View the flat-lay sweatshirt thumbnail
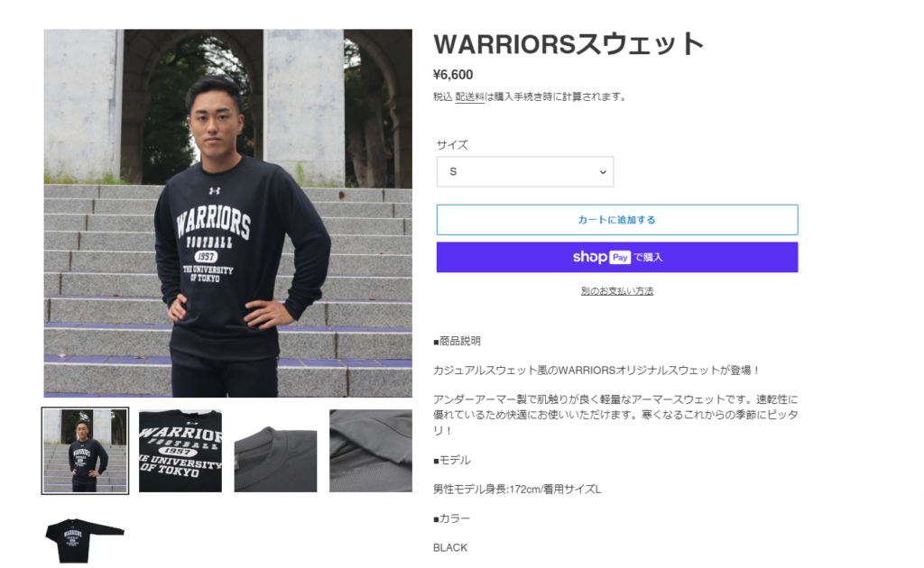Screen dimensions: 924x568 (86, 539)
